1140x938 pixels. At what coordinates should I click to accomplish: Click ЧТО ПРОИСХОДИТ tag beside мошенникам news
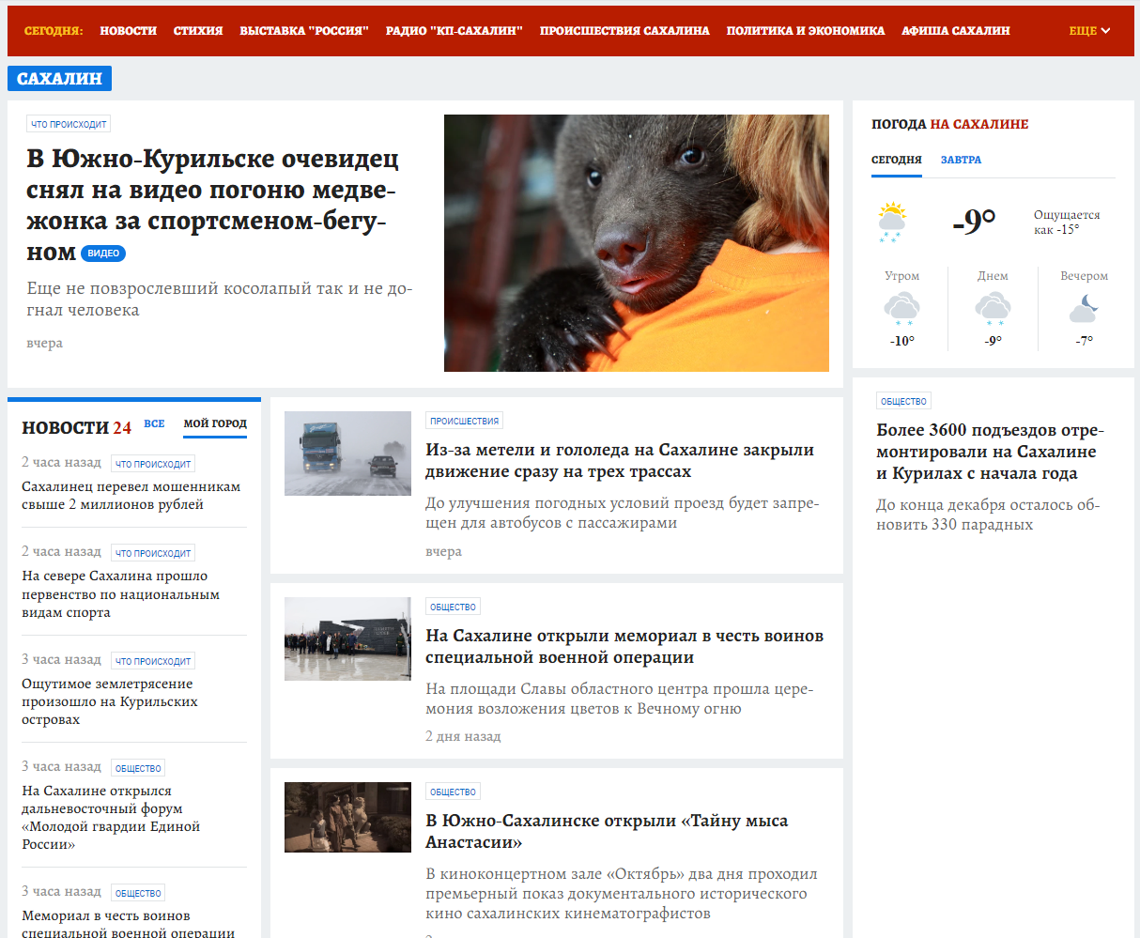pos(153,464)
